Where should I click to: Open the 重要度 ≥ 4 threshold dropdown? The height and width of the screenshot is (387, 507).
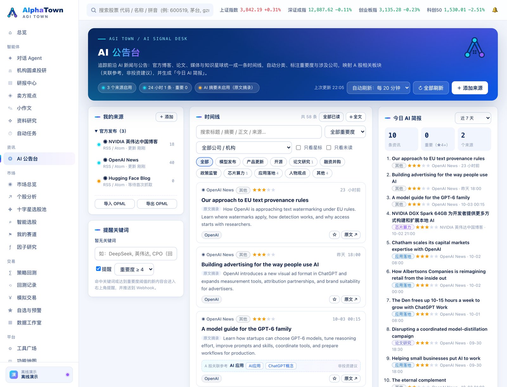(x=134, y=270)
